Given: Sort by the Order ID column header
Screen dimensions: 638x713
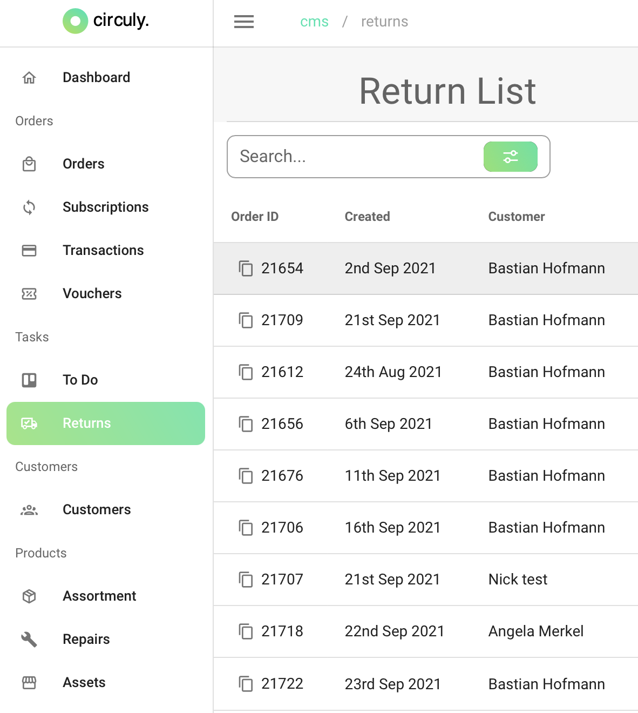Looking at the screenshot, I should [x=255, y=217].
